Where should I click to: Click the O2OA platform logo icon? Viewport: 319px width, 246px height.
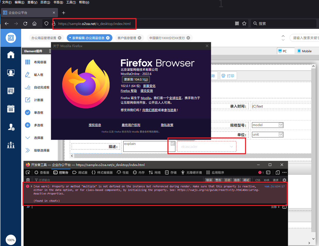(x=11, y=38)
